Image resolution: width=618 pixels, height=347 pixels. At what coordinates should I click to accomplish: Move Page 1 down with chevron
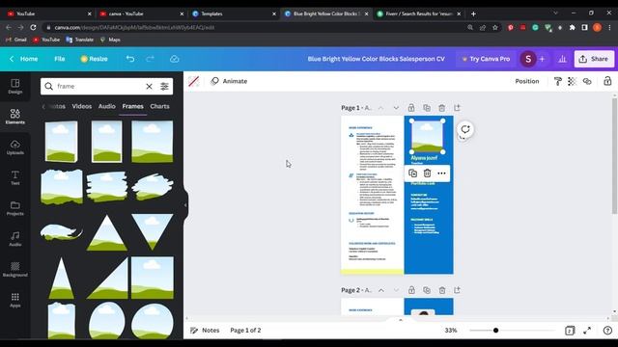point(396,108)
